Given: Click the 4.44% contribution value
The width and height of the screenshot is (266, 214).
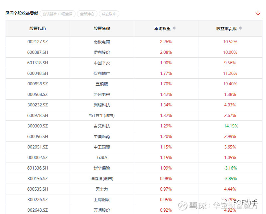Looking at the screenshot, I should tap(230, 189).
